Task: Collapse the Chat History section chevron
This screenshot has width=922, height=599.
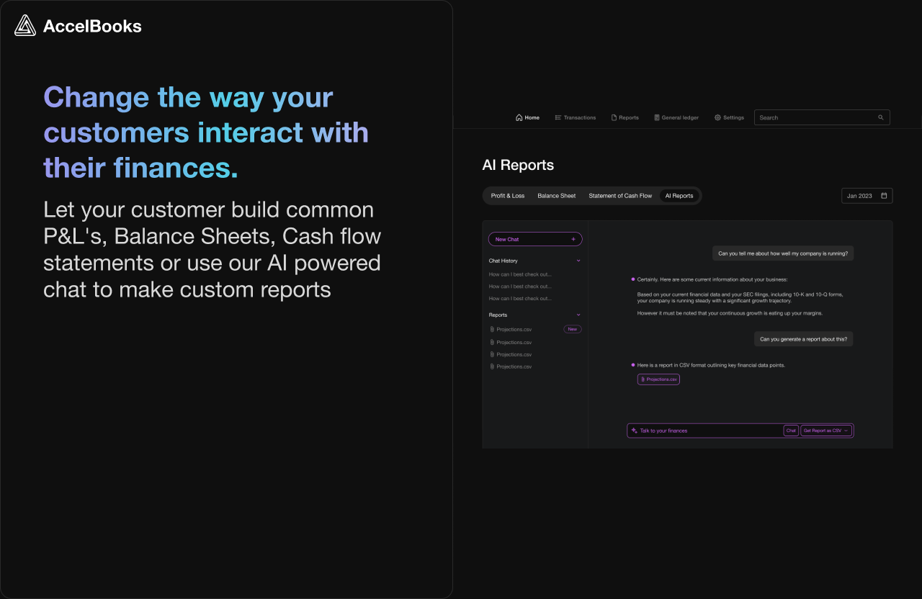Action: 578,261
